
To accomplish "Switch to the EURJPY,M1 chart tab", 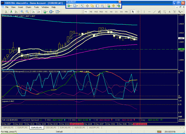I will [22, 127].
